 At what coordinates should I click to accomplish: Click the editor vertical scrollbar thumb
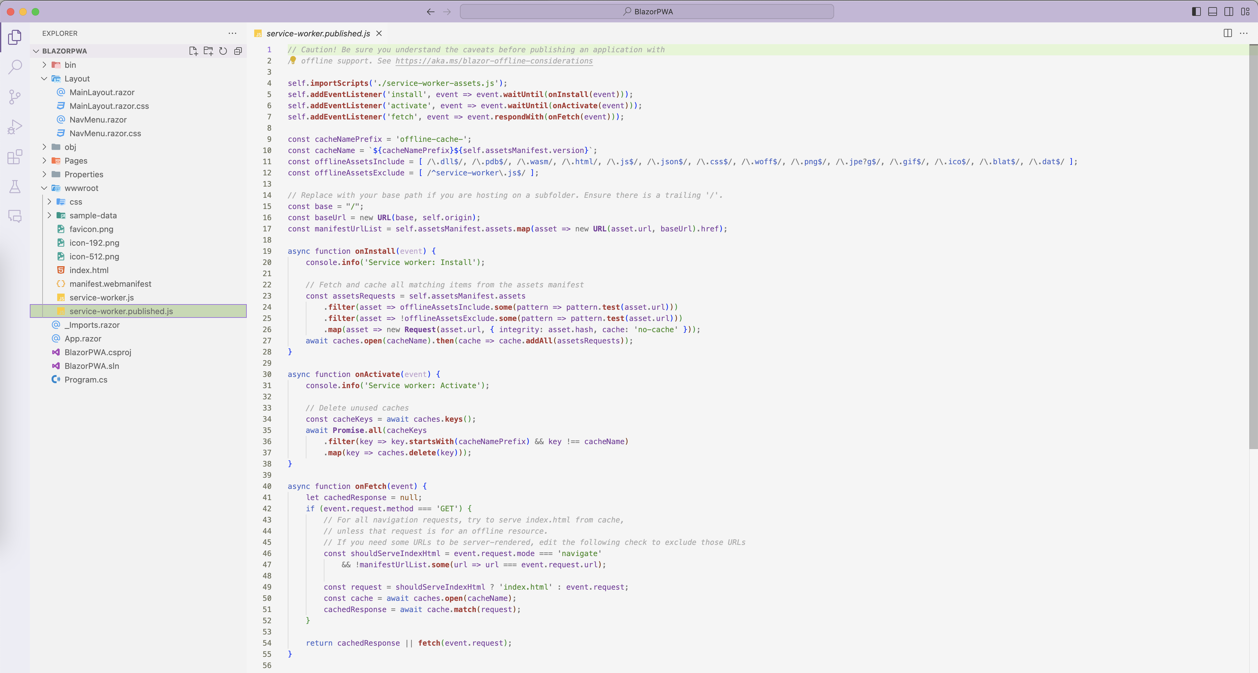tap(1253, 246)
